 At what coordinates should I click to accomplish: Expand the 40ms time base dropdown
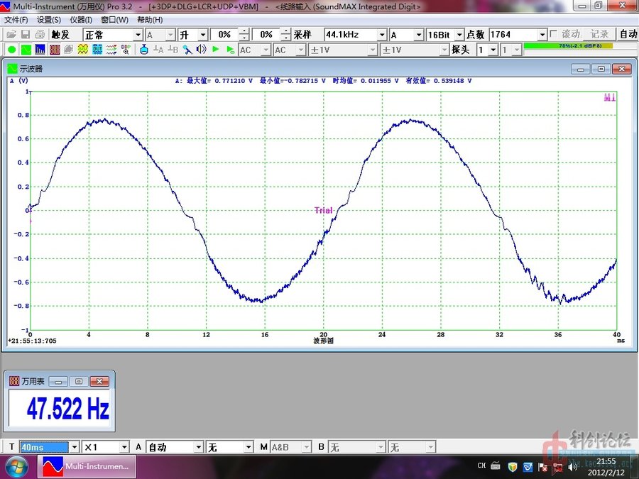click(75, 447)
